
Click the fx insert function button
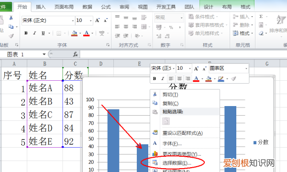pos(75,54)
